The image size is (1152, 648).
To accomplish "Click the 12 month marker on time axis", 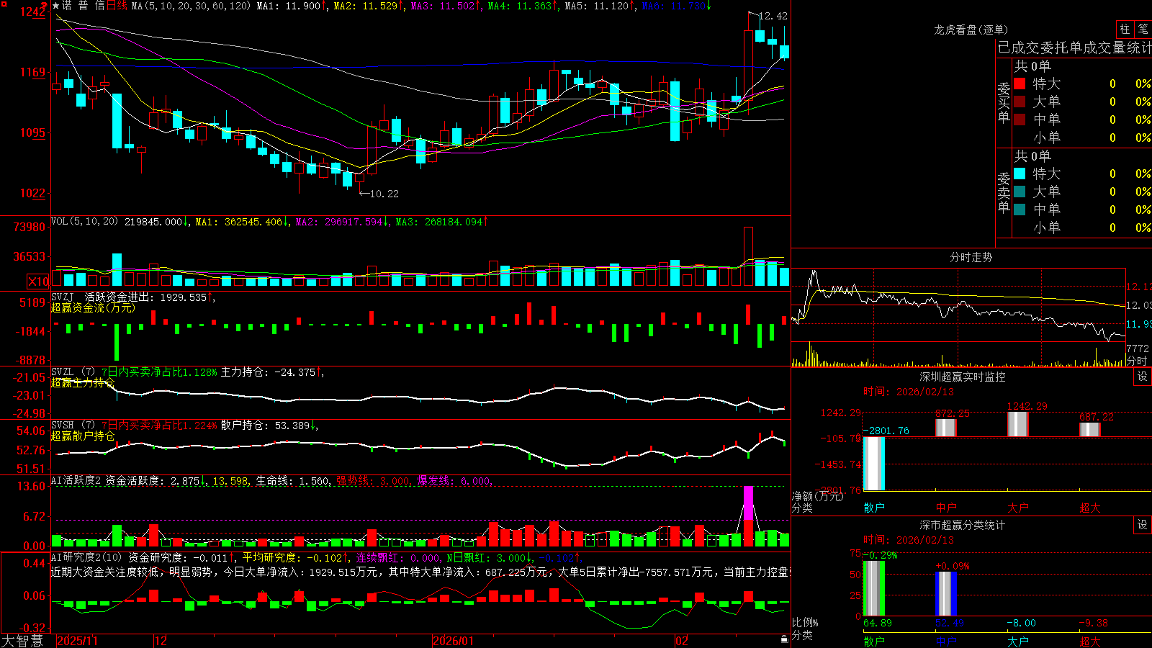I will coord(161,640).
